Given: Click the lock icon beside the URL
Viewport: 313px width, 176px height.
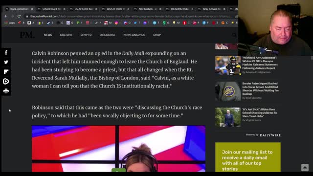Looking at the screenshot, I should tap(27, 16).
